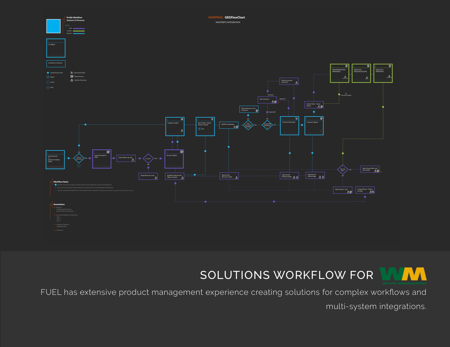
Task: Select the An Action or Process legend box
Action: tap(56, 64)
